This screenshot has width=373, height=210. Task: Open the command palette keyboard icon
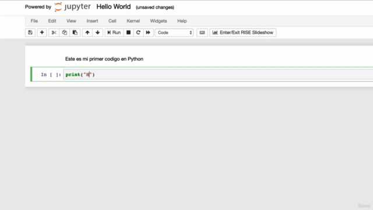[x=202, y=33]
